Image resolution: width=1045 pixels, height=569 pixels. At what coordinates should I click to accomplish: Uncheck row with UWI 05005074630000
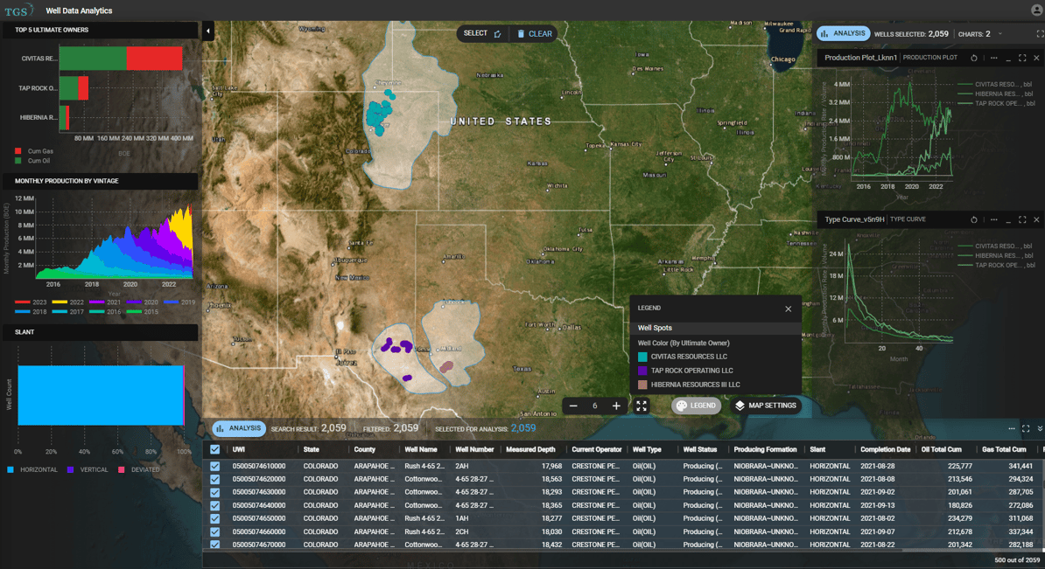(214, 492)
